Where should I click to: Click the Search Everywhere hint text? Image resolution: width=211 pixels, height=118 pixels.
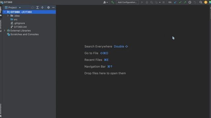pyautogui.click(x=98, y=47)
